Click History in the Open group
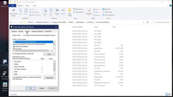 pyautogui.click(x=97, y=15)
